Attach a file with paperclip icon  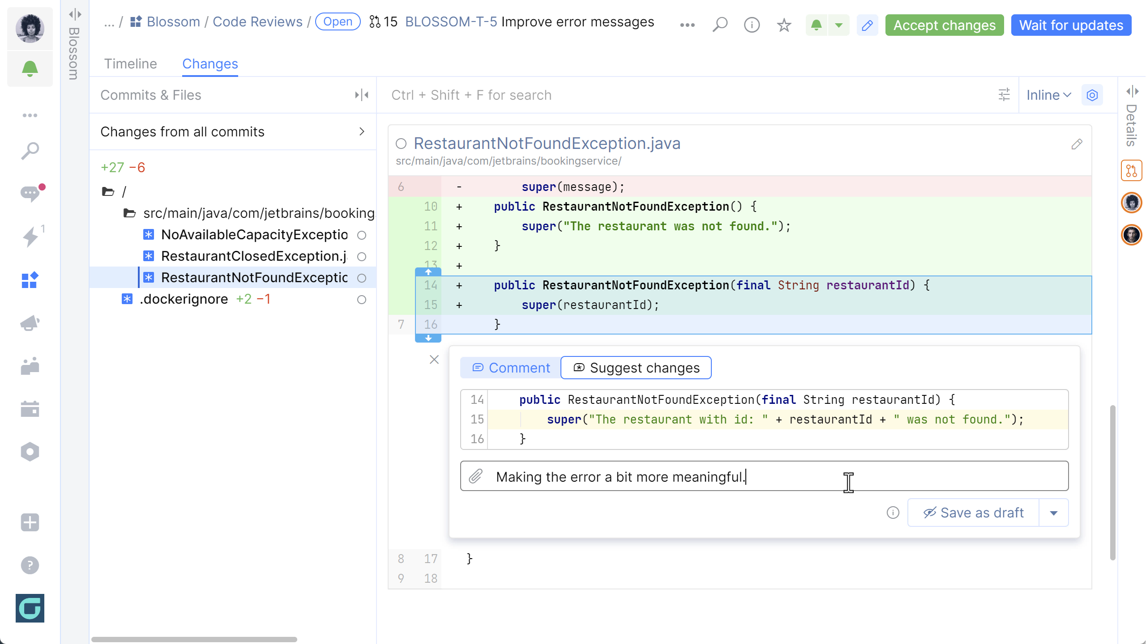(x=476, y=476)
